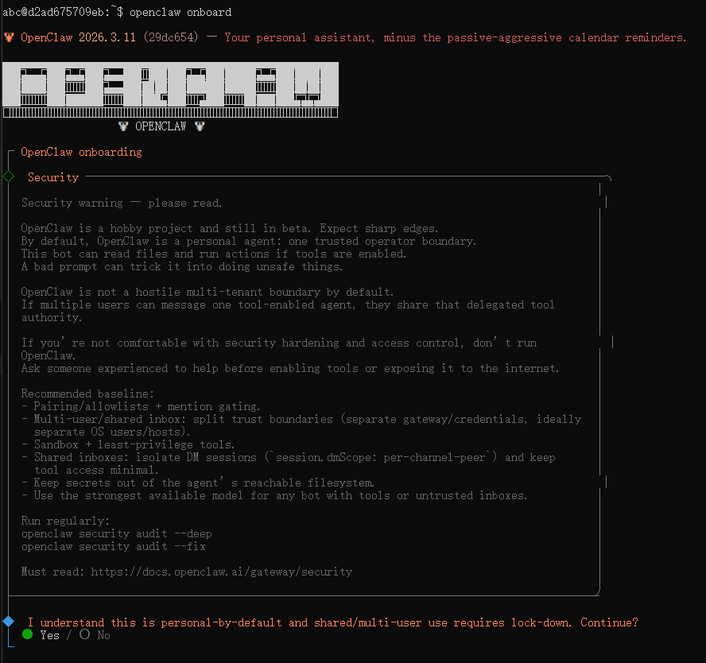This screenshot has width=706, height=663.
Task: Select the No radio option
Action: tap(103, 635)
